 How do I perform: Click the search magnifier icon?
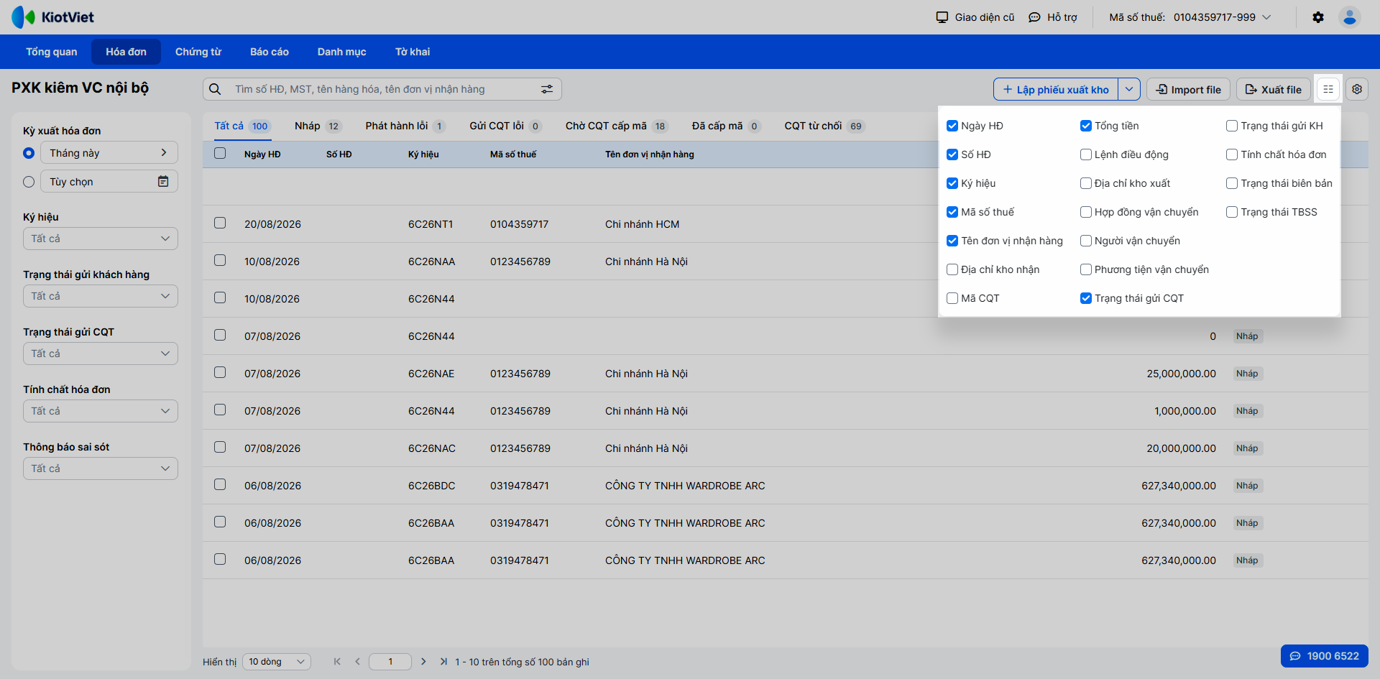[x=215, y=89]
